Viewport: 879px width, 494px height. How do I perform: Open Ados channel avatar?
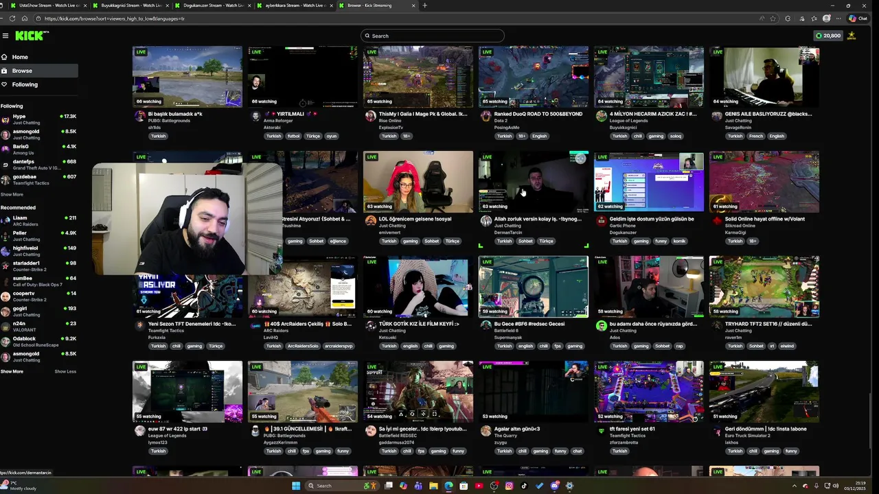[602, 326]
